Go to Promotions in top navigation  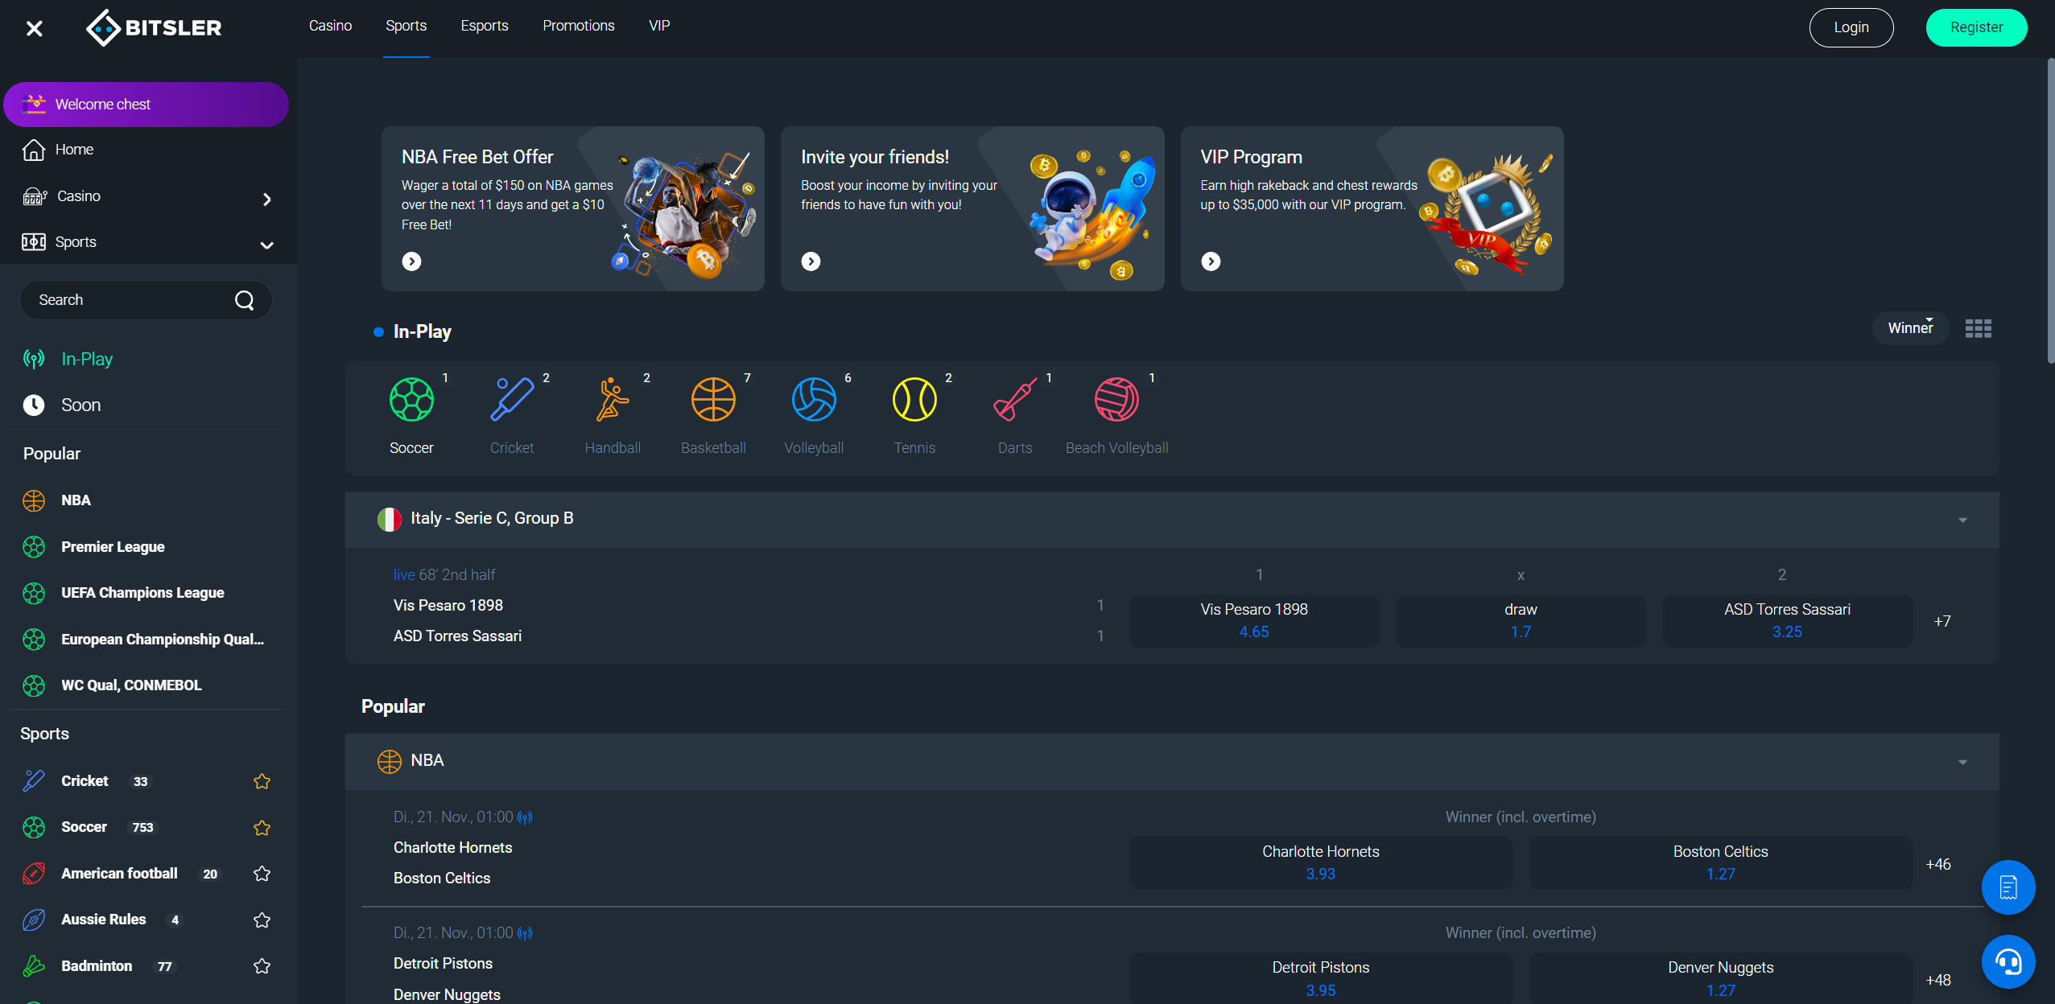578,26
